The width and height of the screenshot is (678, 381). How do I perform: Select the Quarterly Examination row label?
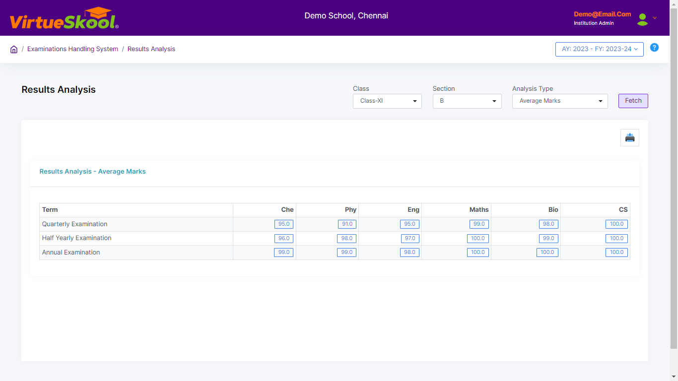(x=75, y=224)
